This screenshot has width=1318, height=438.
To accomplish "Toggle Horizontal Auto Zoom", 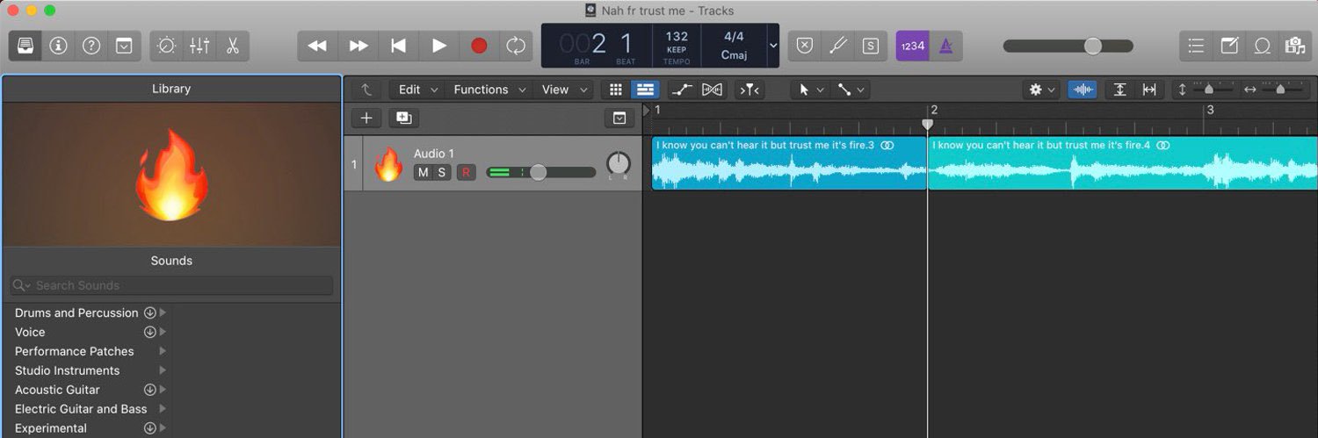I will tap(1149, 90).
